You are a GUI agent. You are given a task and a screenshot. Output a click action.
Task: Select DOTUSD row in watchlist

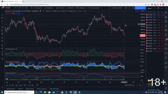(155, 28)
